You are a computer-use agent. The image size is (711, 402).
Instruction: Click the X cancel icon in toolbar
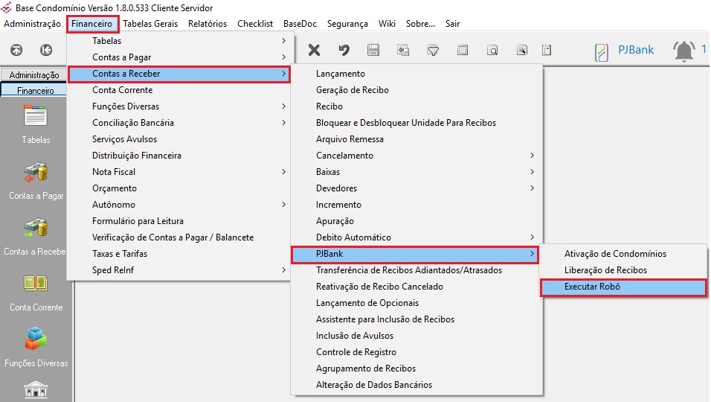tap(314, 50)
